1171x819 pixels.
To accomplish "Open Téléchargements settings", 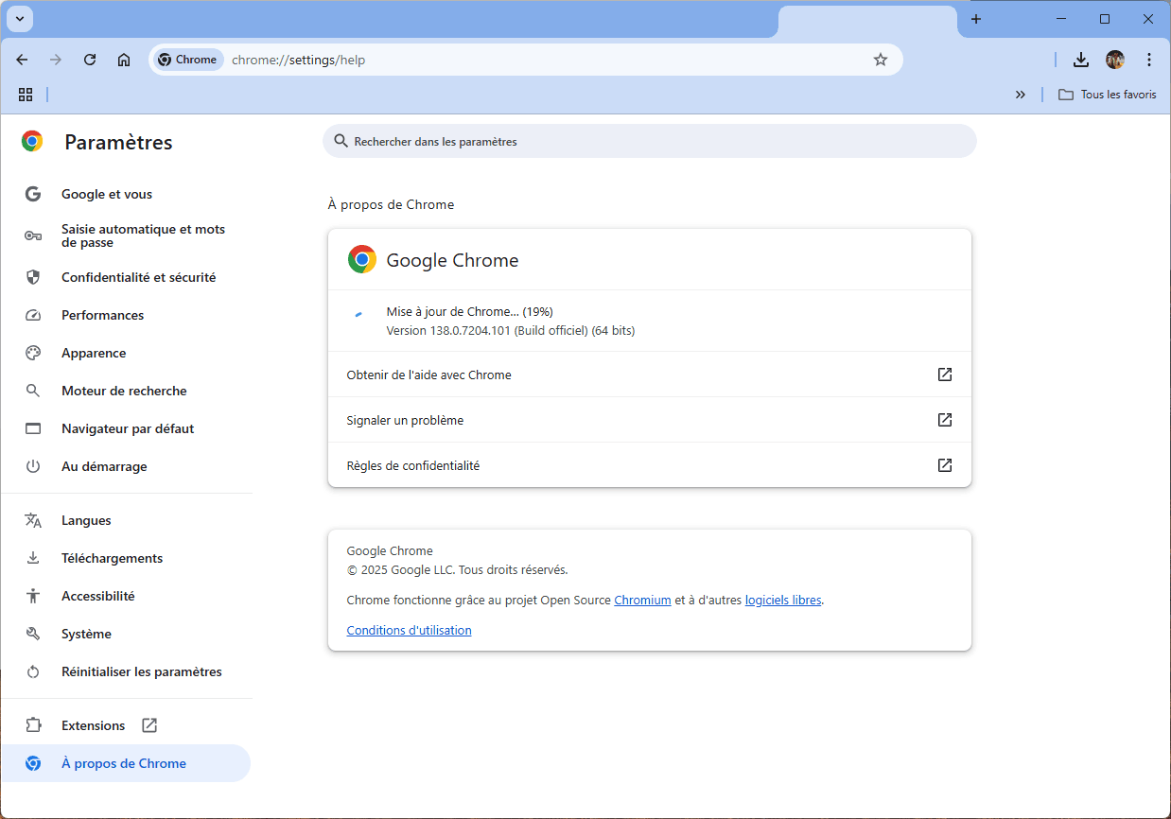I will (126, 558).
